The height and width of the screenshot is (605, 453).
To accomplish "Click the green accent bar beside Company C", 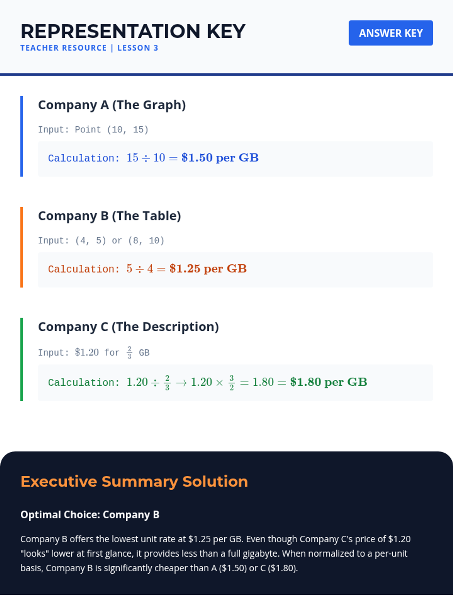I will tap(22, 359).
